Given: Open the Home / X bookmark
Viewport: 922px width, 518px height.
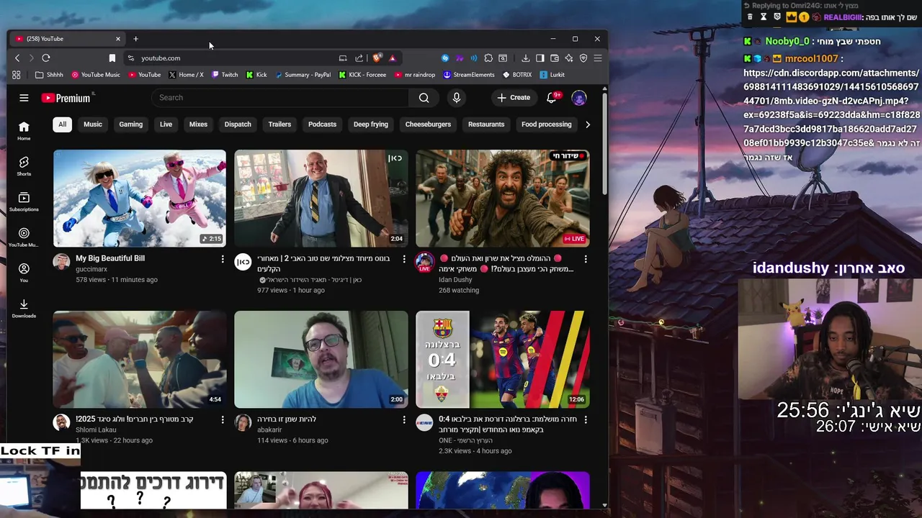Looking at the screenshot, I should (x=186, y=75).
